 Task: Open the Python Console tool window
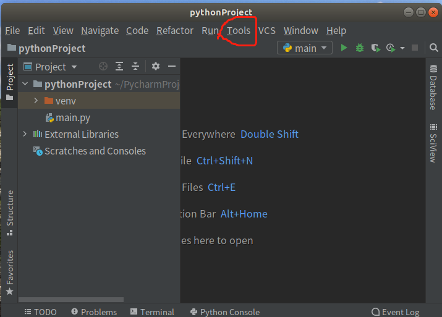(x=225, y=312)
